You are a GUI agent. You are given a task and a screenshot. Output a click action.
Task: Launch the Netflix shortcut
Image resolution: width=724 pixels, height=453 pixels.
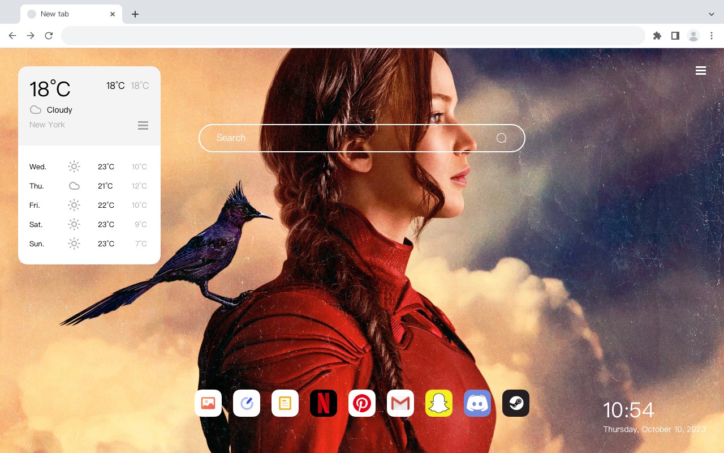tap(324, 403)
